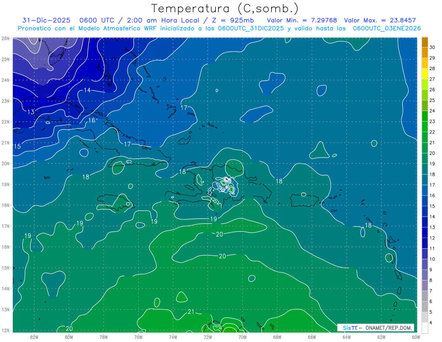Click "0600UTC_03ENE2026" valid-until time text
This screenshot has height=342, width=442.
tap(387, 28)
